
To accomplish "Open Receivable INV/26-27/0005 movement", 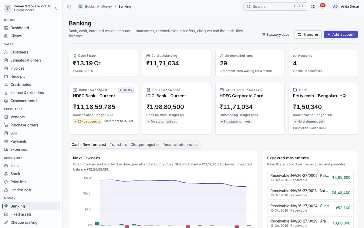I will point(310,178).
